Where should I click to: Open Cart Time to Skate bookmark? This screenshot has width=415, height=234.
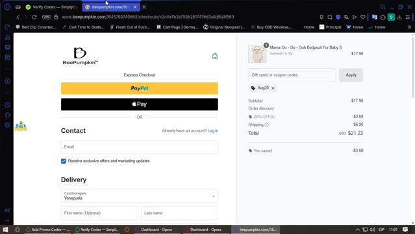[x=84, y=27]
